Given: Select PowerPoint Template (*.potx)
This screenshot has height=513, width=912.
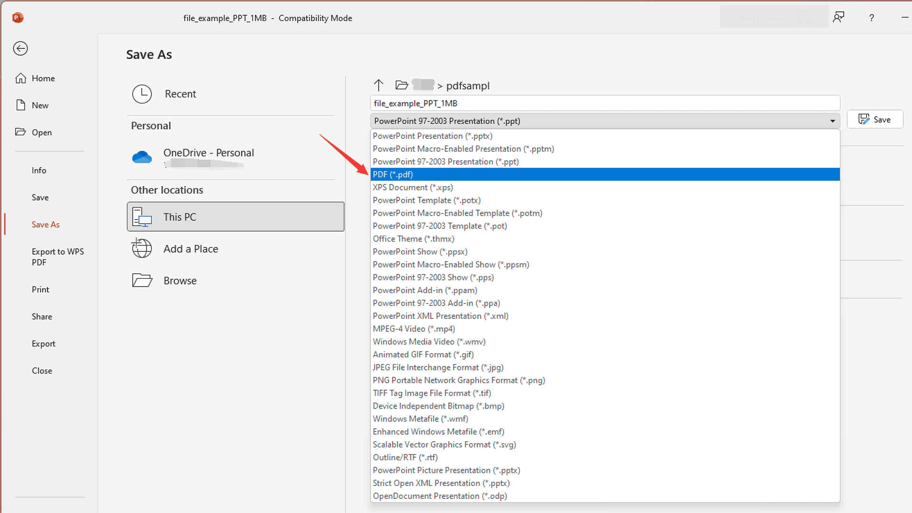Looking at the screenshot, I should pos(605,200).
